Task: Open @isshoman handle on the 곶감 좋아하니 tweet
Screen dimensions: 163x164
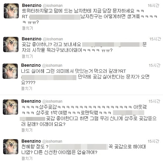Action: 53,39
